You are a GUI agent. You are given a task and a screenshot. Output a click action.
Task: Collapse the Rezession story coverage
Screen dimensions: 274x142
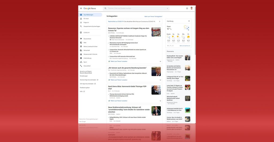pos(160,62)
